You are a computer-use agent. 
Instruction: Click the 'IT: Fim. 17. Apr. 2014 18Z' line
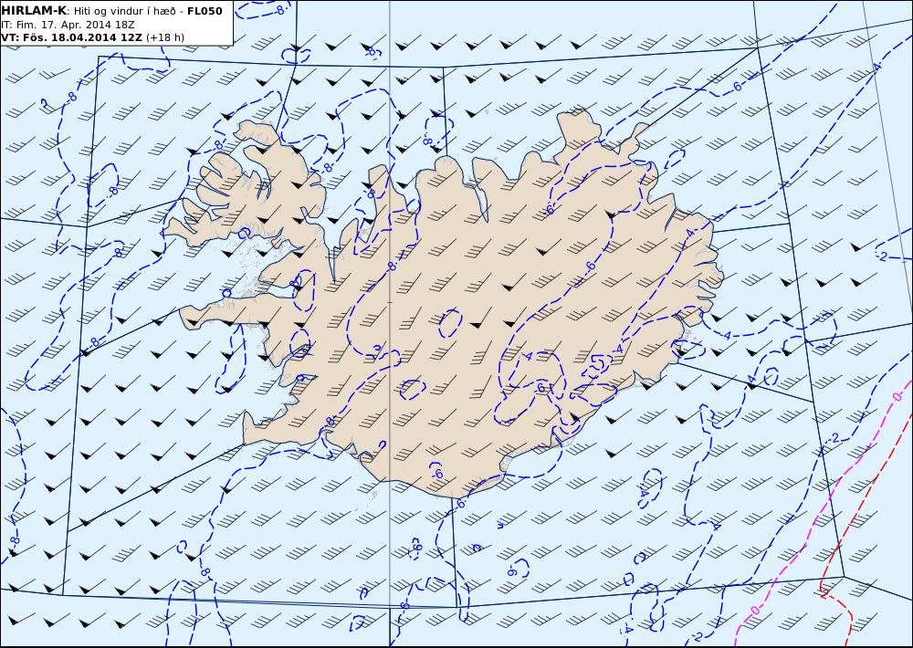tap(68, 25)
